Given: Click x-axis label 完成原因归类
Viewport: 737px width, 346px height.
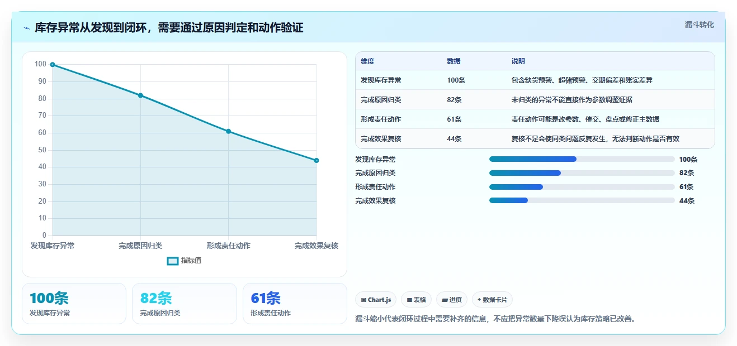Looking at the screenshot, I should point(140,246).
